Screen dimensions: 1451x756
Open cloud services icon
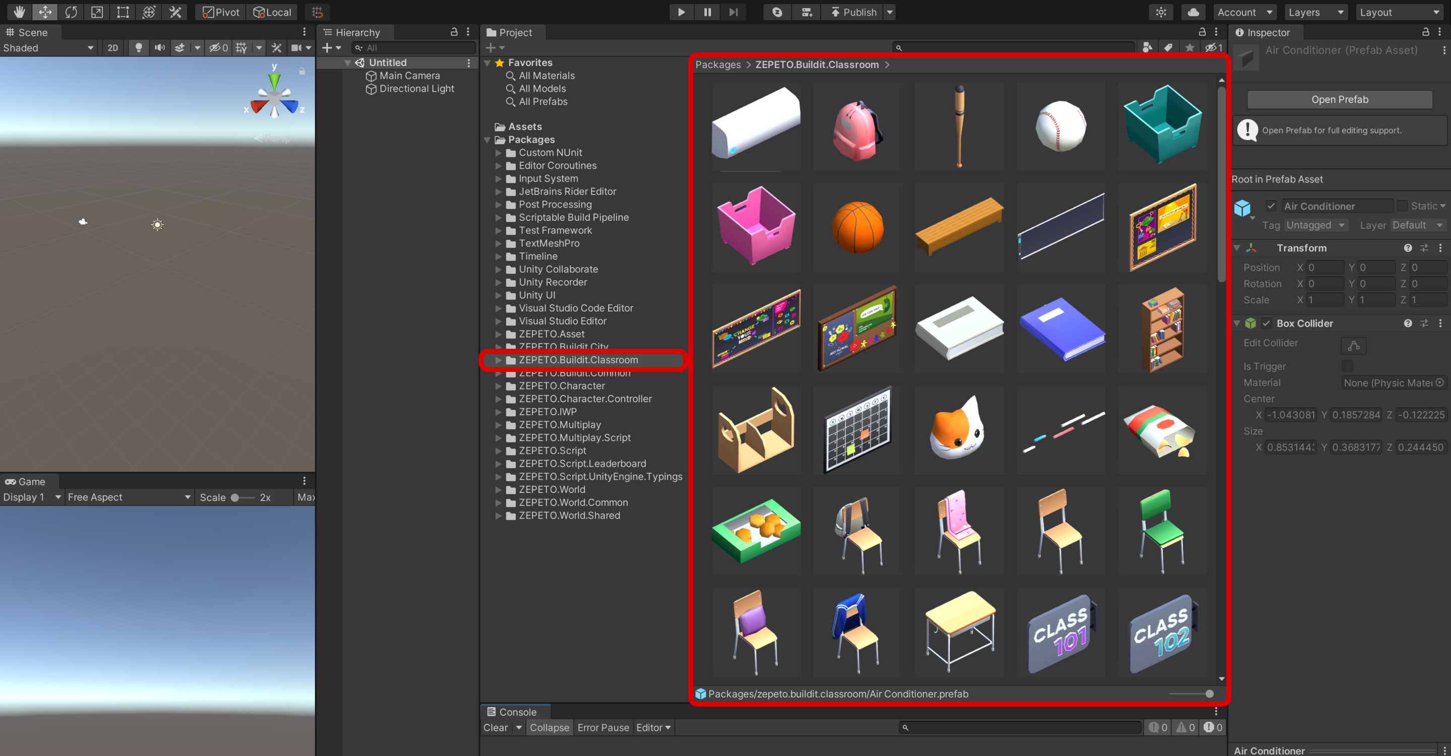tap(1193, 12)
